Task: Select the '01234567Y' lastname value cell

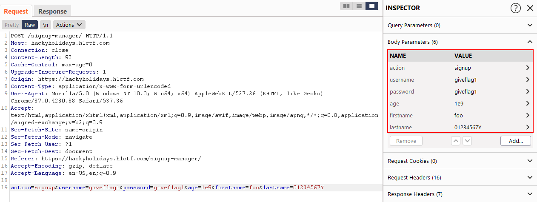Action: 468,127
